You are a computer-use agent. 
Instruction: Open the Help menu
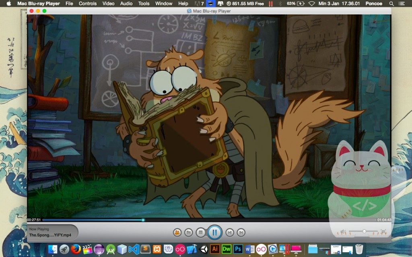[x=183, y=4]
